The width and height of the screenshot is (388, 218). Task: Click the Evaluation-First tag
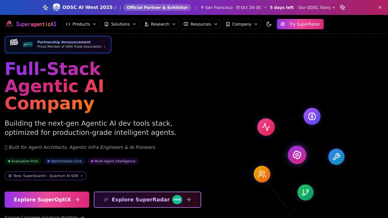(23, 161)
